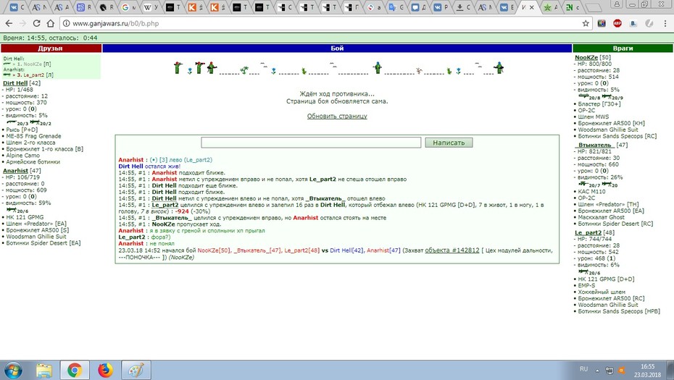
Task: Open Dirt Hell player profile link
Action: tap(15, 83)
